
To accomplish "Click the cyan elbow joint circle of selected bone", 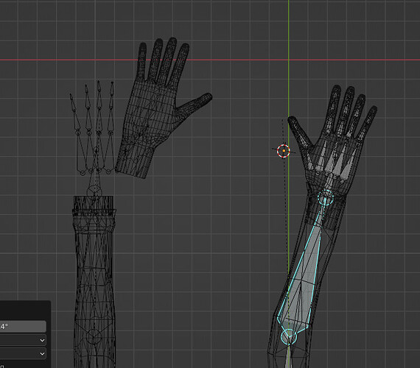I will (289, 336).
